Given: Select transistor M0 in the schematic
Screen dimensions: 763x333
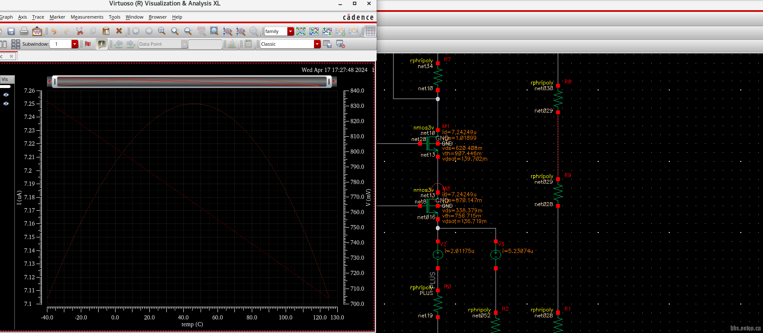Looking at the screenshot, I should pos(432,206).
